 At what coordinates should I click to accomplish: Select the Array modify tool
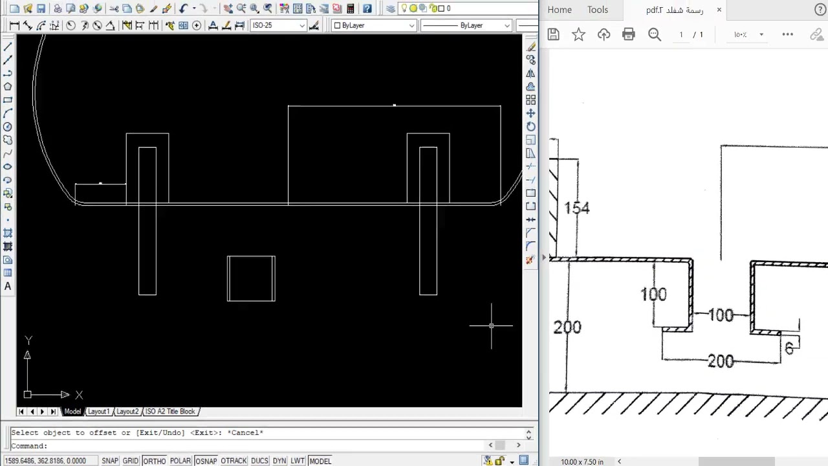531,100
